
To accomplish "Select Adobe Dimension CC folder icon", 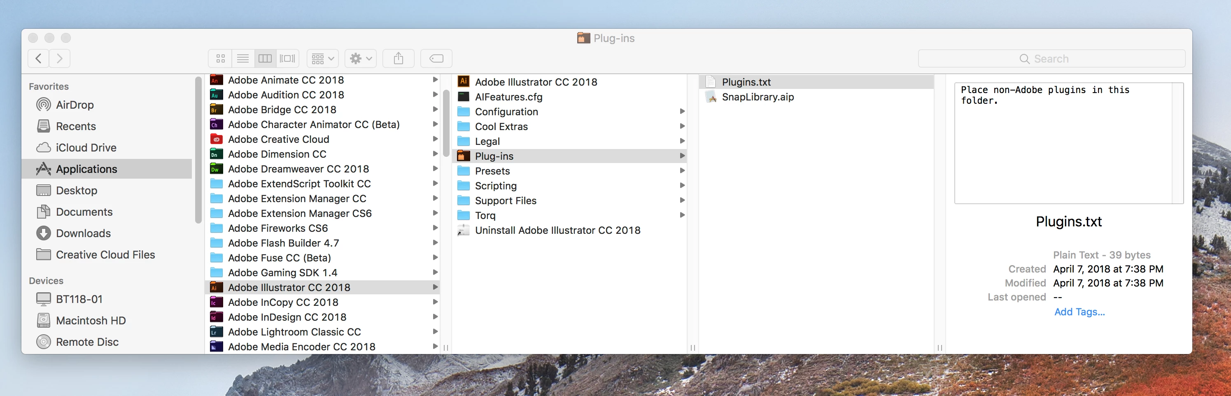I will point(217,154).
